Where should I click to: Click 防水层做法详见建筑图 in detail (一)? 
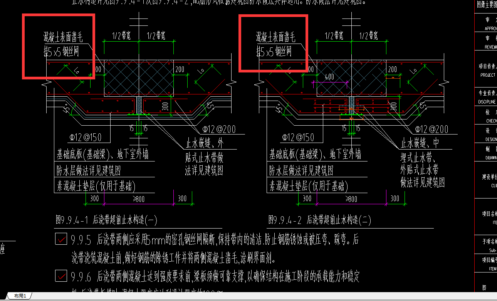[x=89, y=170]
